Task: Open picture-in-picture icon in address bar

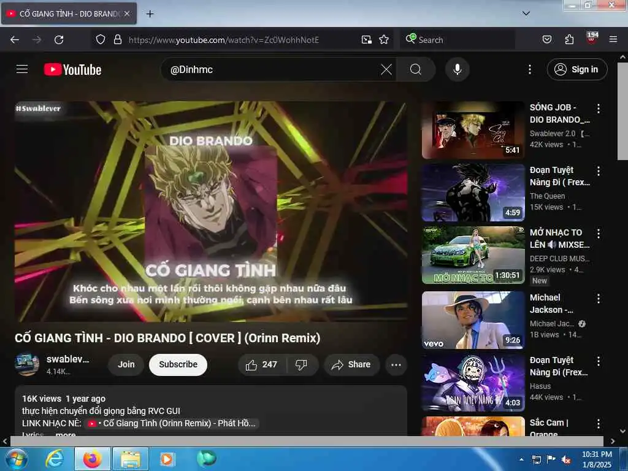Action: [367, 39]
